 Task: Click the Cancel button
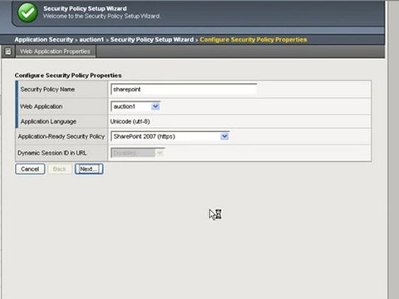click(x=30, y=169)
